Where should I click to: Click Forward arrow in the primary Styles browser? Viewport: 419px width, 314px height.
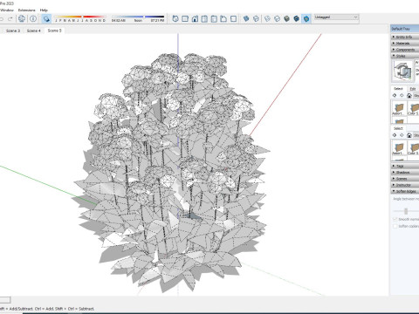402,95
